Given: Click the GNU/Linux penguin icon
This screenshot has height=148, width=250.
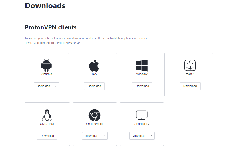Looking at the screenshot, I should [47, 115].
